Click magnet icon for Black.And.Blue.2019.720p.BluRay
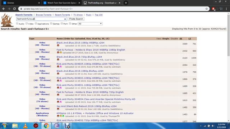The height and width of the screenshot is (129, 230). pos(58,60)
